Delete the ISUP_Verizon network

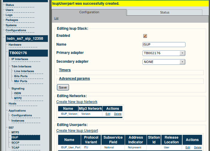click(118, 114)
